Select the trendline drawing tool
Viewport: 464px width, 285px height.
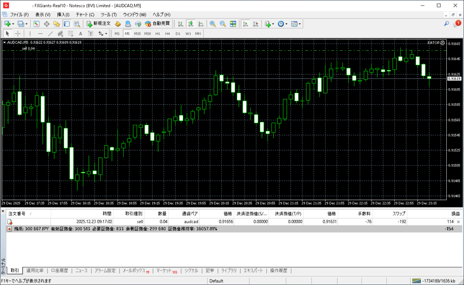[50, 33]
